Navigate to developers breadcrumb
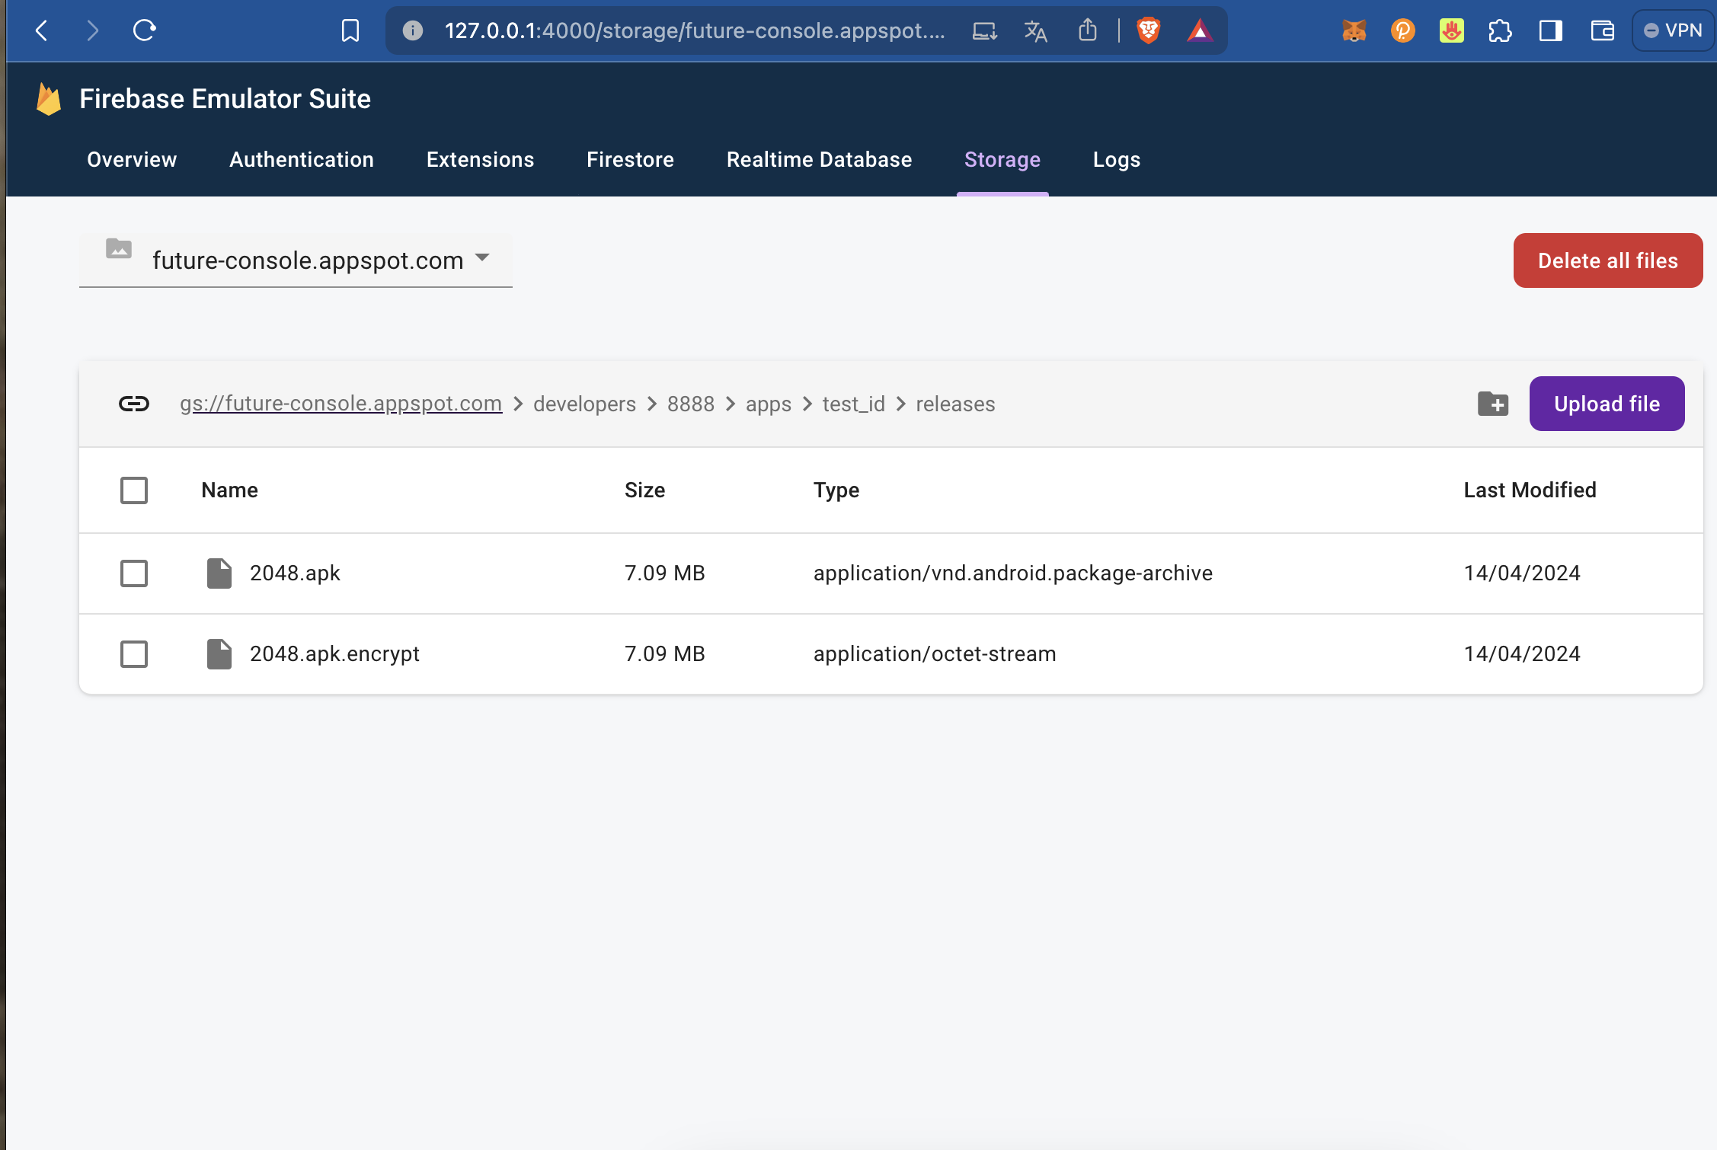Image resolution: width=1717 pixels, height=1150 pixels. 584,404
